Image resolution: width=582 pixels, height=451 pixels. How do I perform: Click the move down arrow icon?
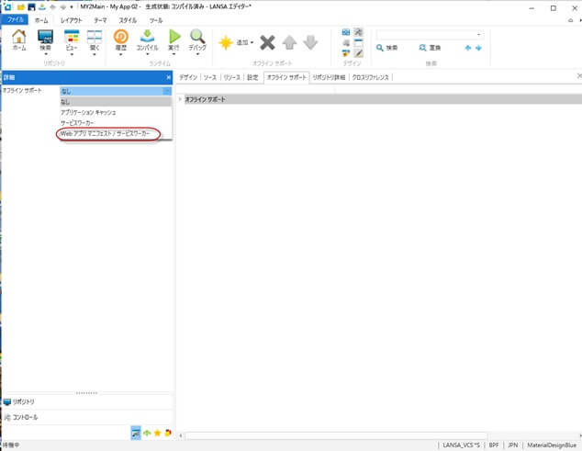[310, 42]
